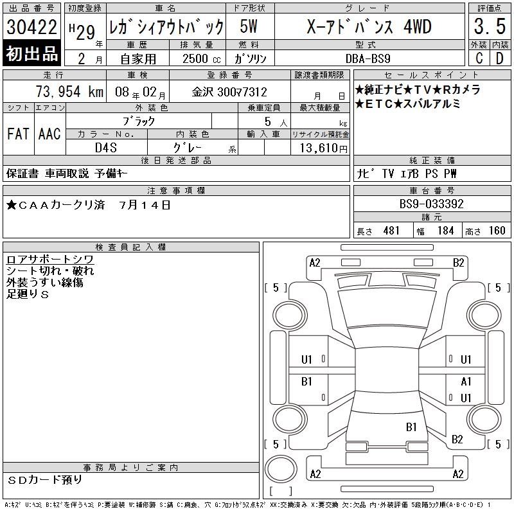
Task: Click mileage 73,954 km
Action: click(69, 91)
